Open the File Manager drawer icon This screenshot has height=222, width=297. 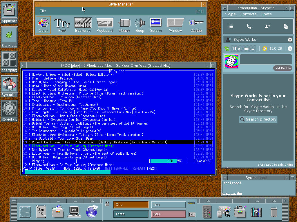pyautogui.click(x=58, y=211)
